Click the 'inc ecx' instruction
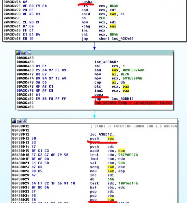Image resolution: width=187 pixels, height=203 pixels. click(93, 30)
